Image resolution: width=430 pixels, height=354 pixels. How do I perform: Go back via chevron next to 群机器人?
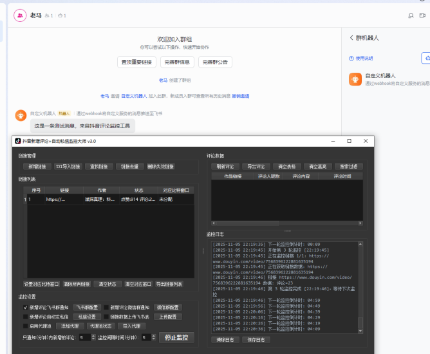click(351, 38)
